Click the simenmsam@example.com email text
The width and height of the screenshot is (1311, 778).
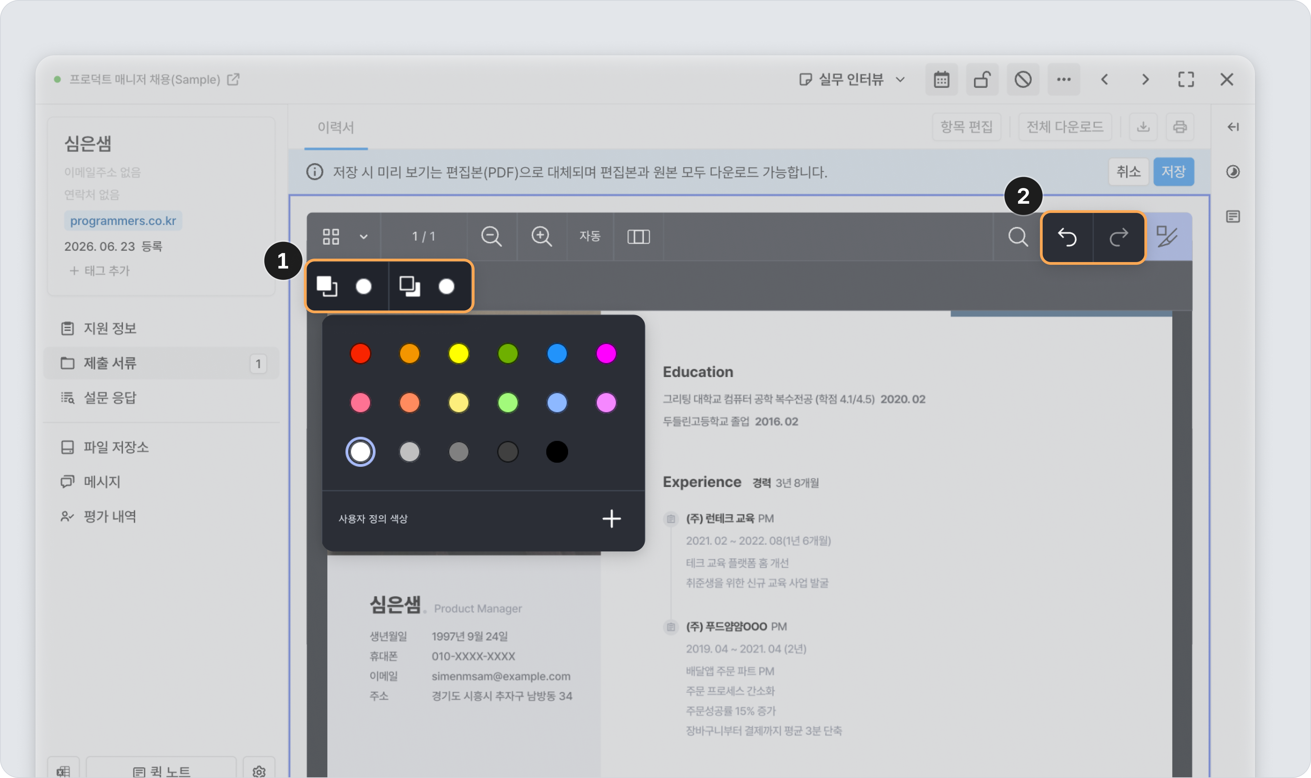[x=501, y=676]
